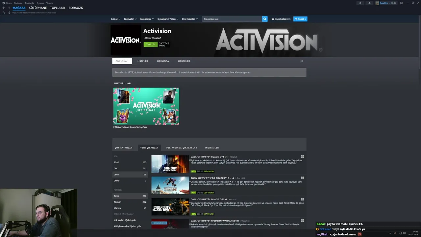Click the Mağazada ara search field
Screen dimensions: 421x237
[232, 19]
